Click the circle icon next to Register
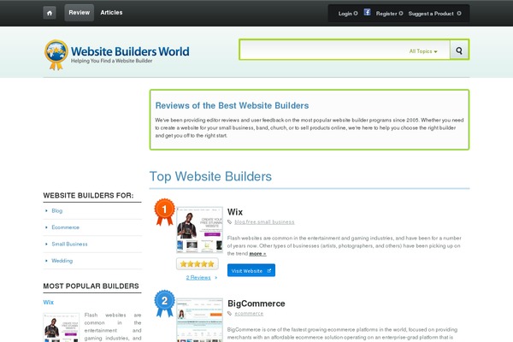Screen dimensions: 513x342 coord(401,14)
